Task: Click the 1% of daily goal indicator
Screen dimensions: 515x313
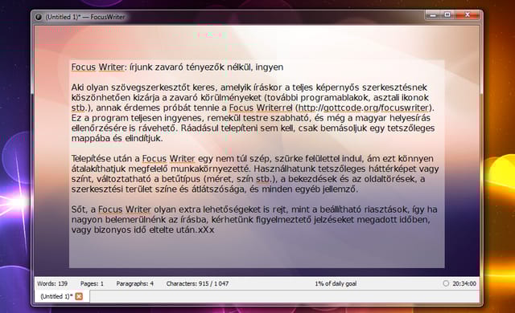Action: 336,283
